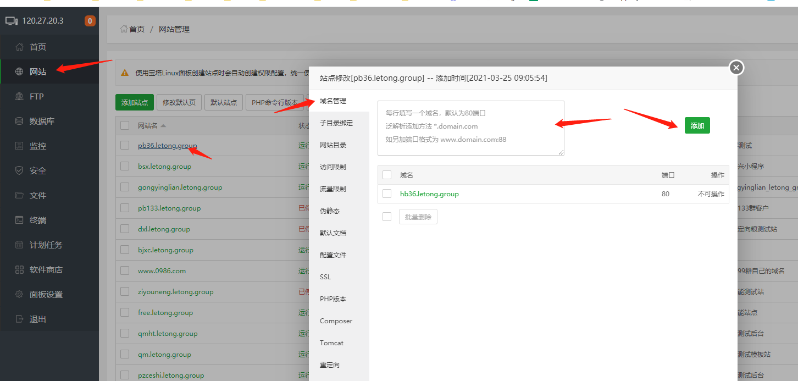Open the 默认文档 tab
Viewport: 798px width, 381px height.
(339, 233)
